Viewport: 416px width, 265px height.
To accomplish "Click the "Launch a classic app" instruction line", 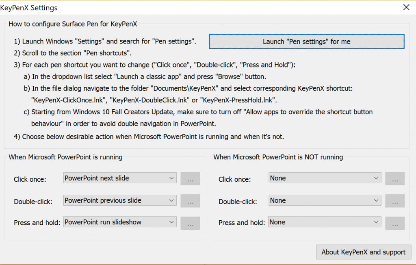I will [x=145, y=77].
